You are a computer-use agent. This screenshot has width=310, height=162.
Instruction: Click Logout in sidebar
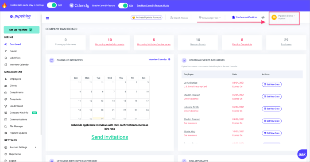tap(12, 161)
